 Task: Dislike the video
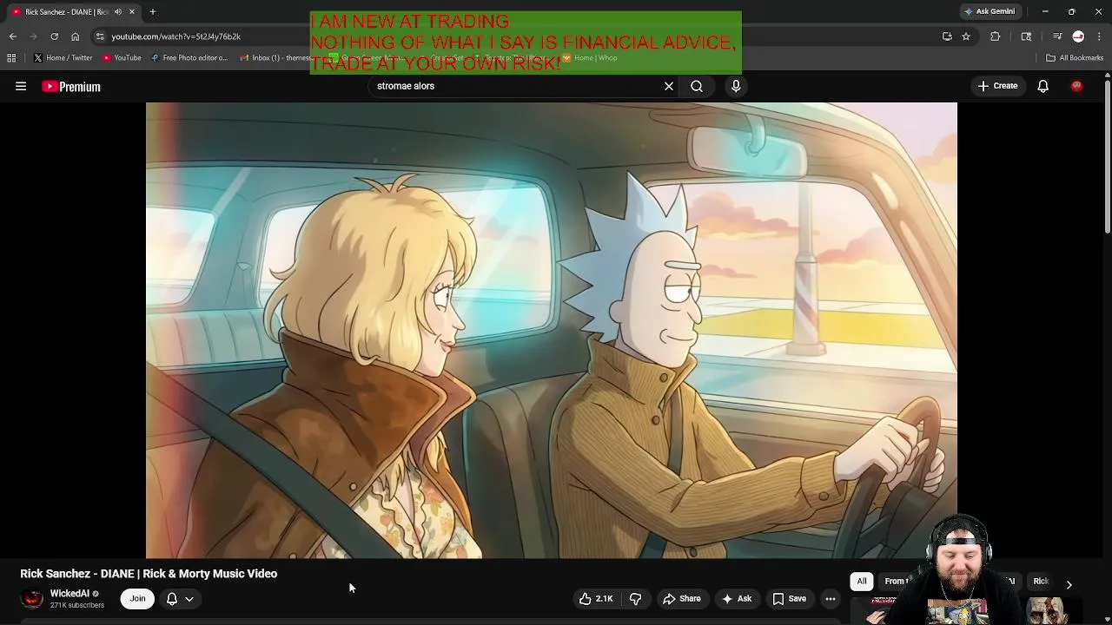pyautogui.click(x=635, y=598)
